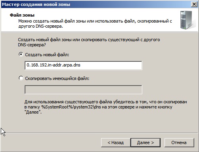Screen dimensions: 199x152
Task: Click the "Скопировать имеющийся файл:" label text
Action: [x=57, y=78]
